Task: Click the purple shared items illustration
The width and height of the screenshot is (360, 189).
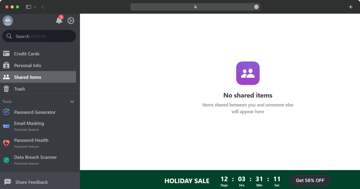Action: (248, 73)
